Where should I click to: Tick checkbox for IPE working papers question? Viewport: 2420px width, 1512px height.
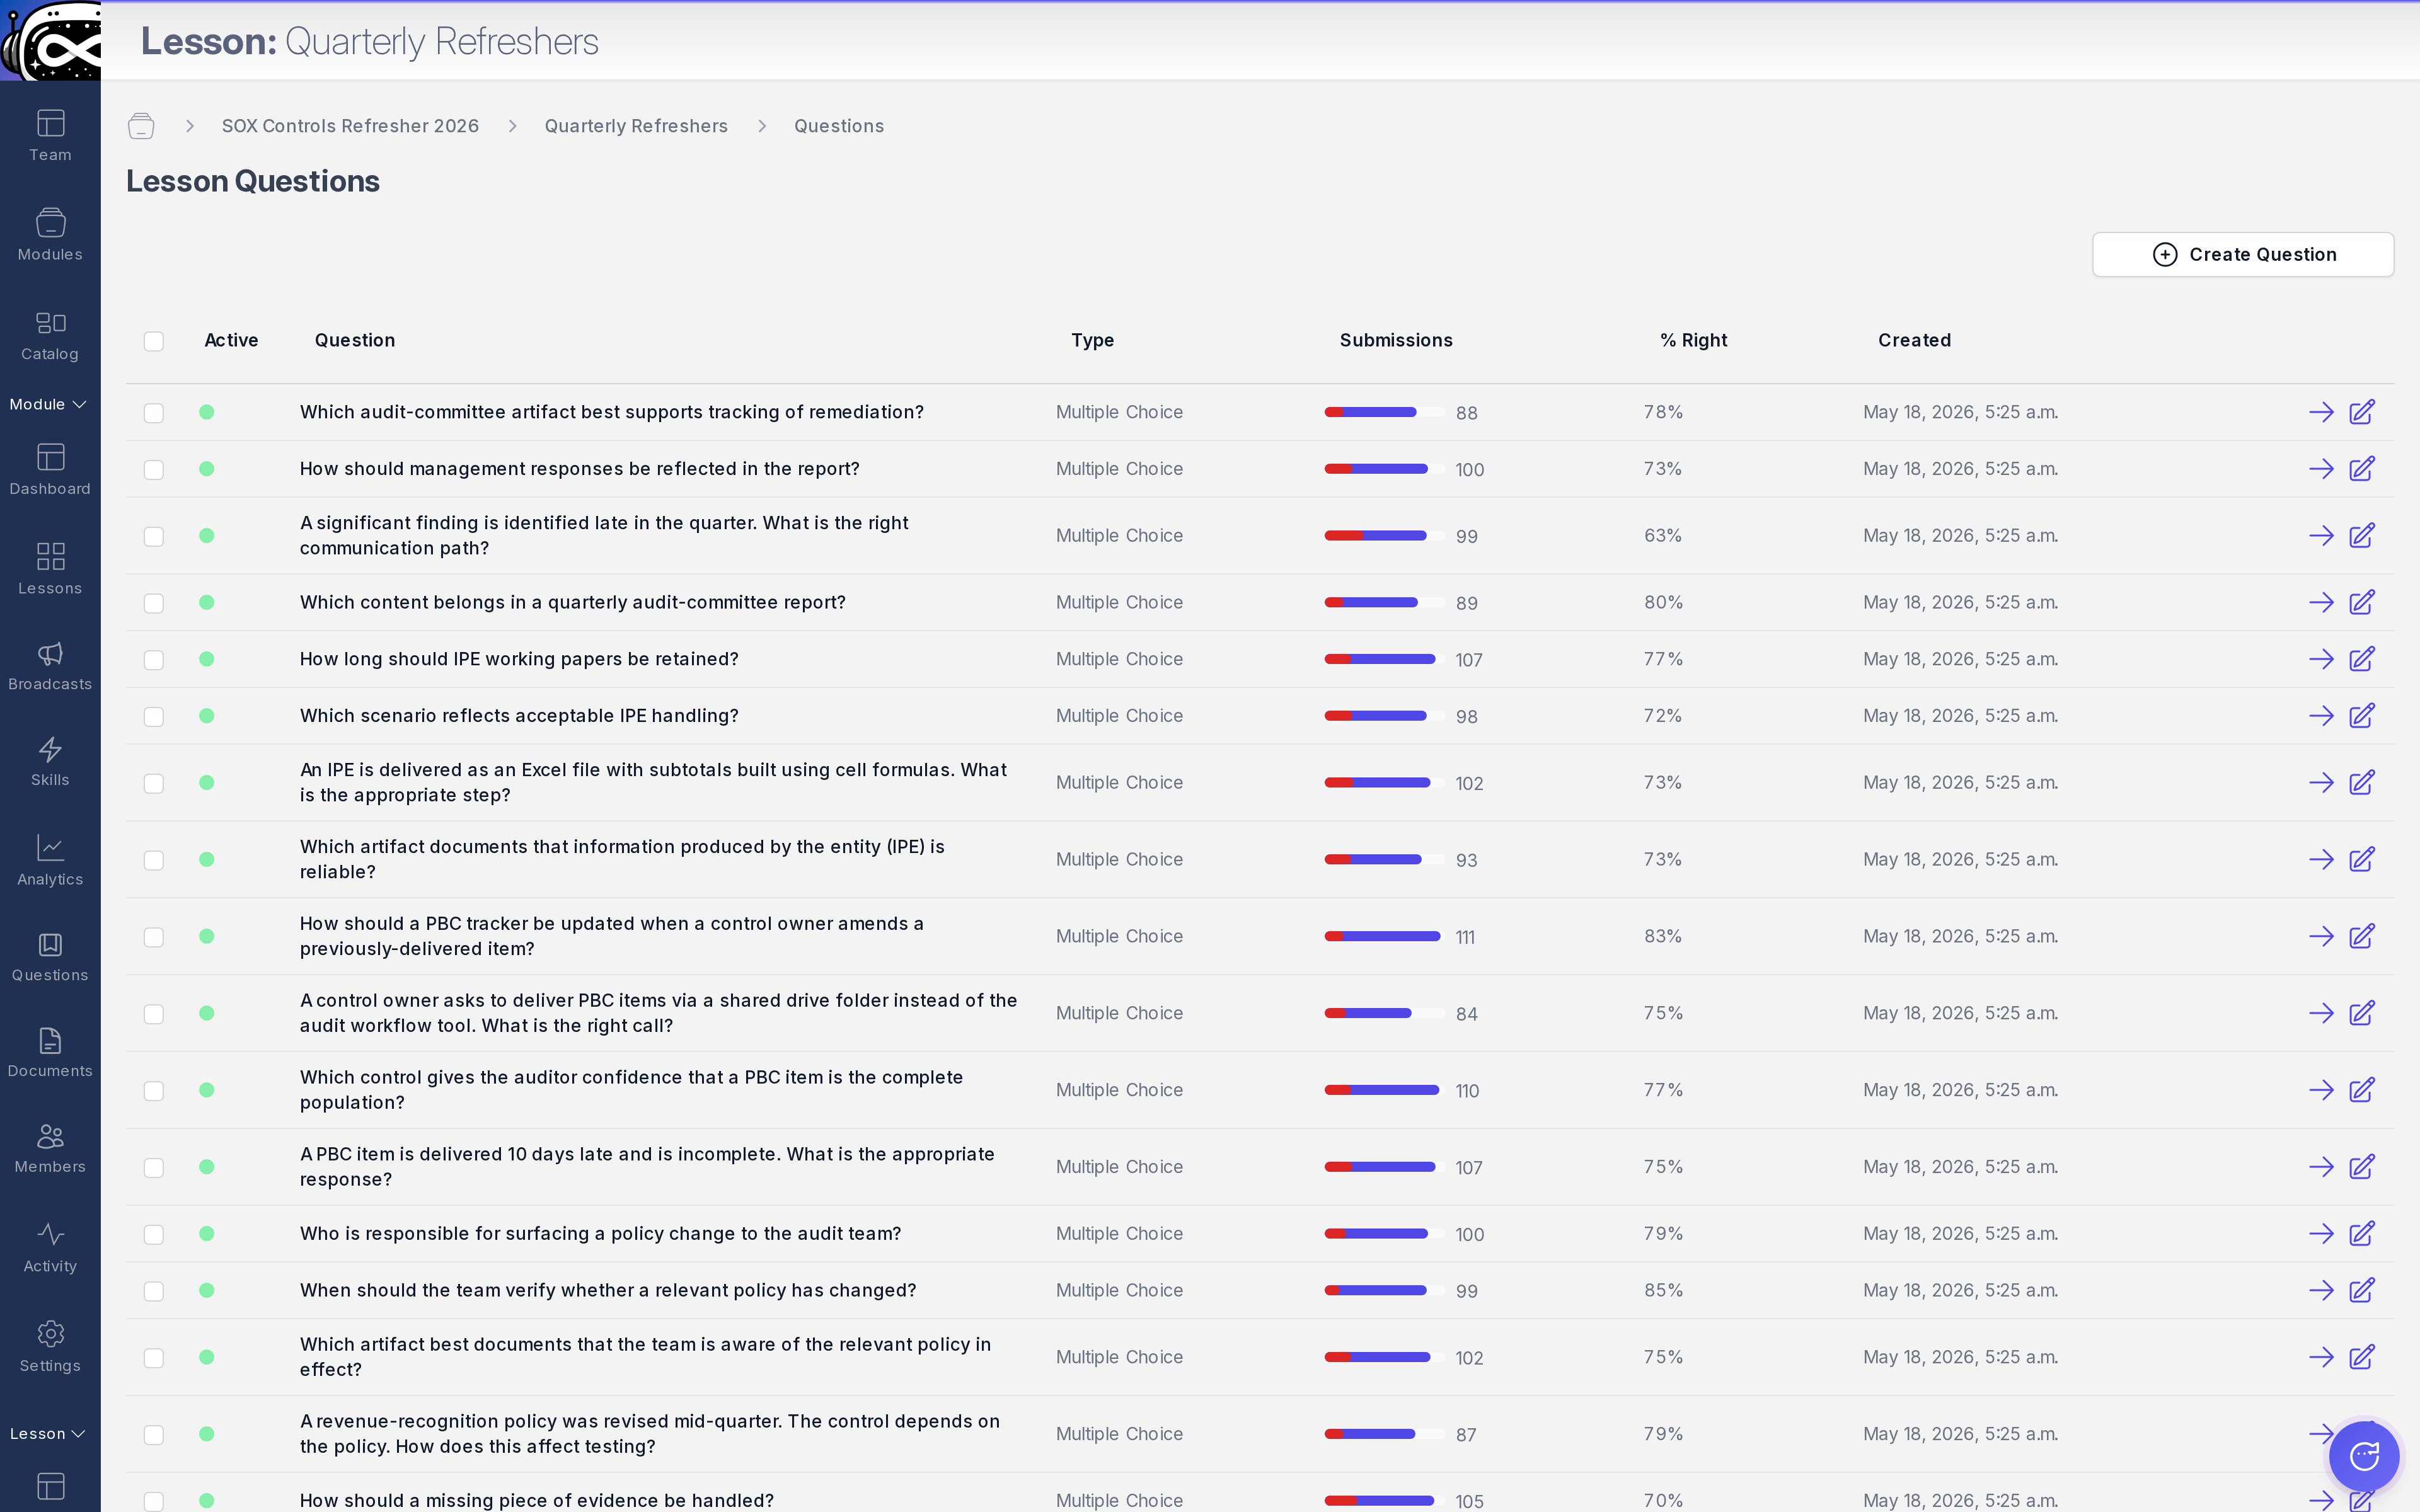(153, 660)
